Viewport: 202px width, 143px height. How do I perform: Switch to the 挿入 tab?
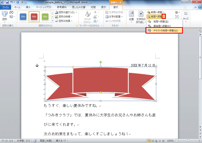click(x=28, y=7)
